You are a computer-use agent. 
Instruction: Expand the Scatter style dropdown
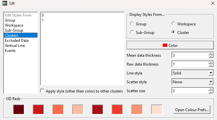[192, 82]
